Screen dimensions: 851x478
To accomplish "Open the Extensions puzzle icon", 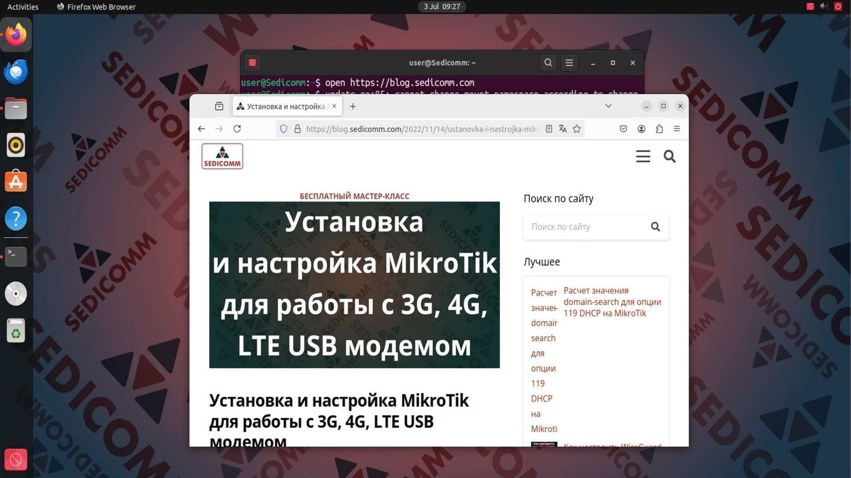I will click(659, 129).
